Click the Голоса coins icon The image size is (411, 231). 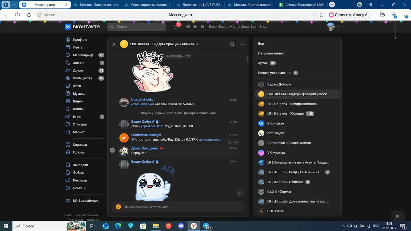coord(68,152)
